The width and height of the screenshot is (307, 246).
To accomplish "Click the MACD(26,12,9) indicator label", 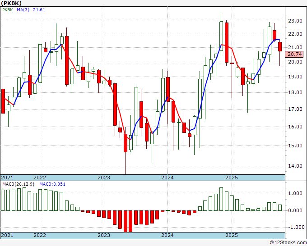I will 19,184.
